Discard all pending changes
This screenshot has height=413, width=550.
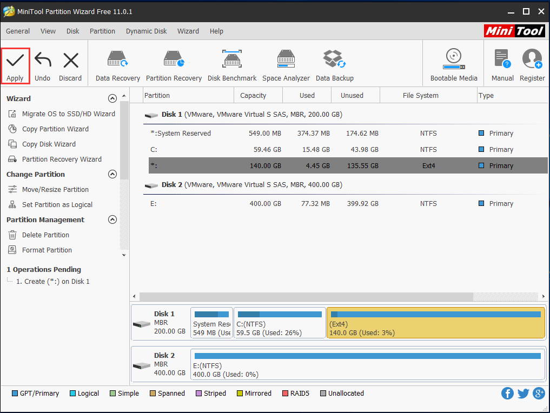70,66
